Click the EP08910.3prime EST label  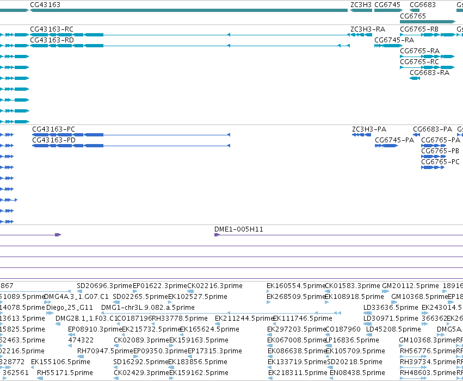[x=95, y=329]
